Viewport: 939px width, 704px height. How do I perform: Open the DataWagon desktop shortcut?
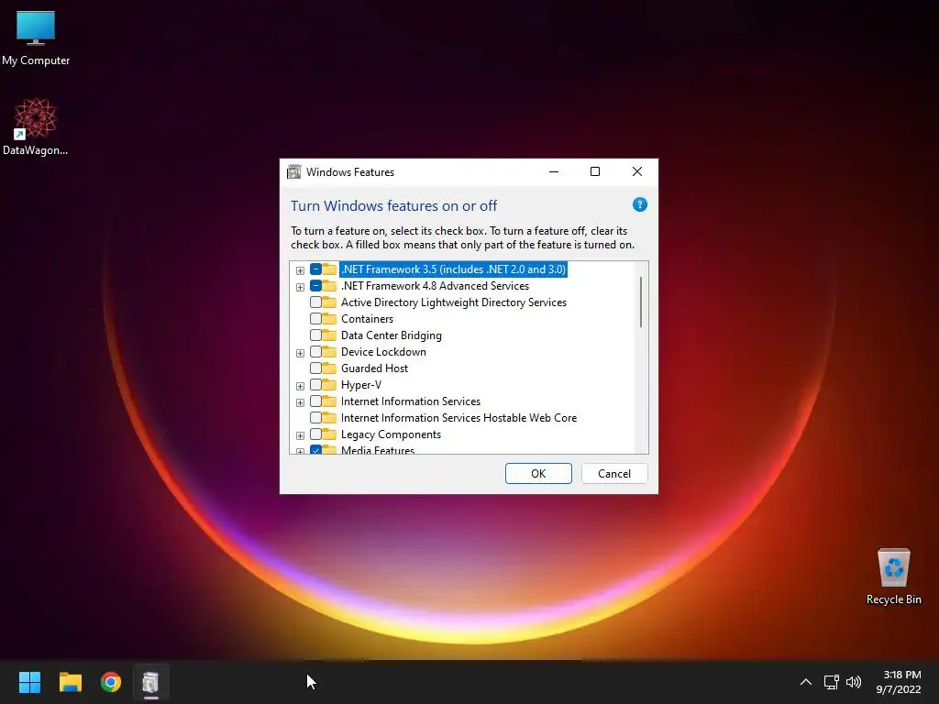click(36, 126)
